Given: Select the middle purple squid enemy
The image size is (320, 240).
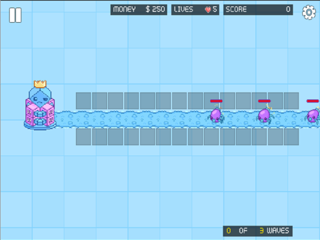Looking at the screenshot, I should point(265,115).
